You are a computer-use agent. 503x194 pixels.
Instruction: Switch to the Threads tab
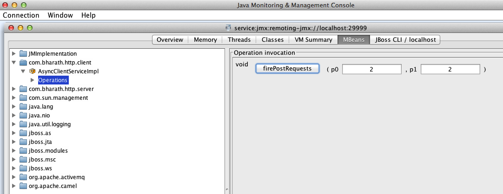click(x=239, y=40)
